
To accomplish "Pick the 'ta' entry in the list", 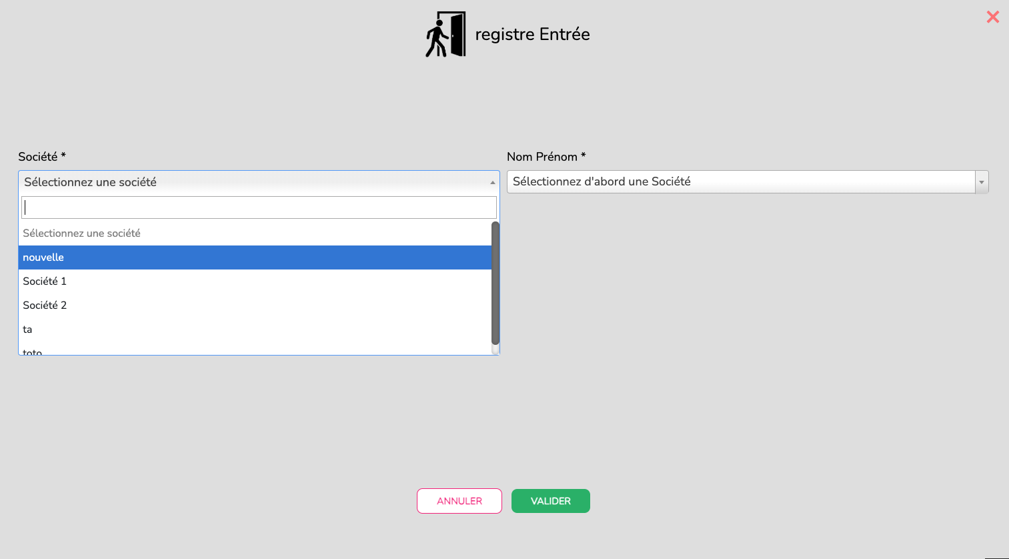I will [255, 330].
